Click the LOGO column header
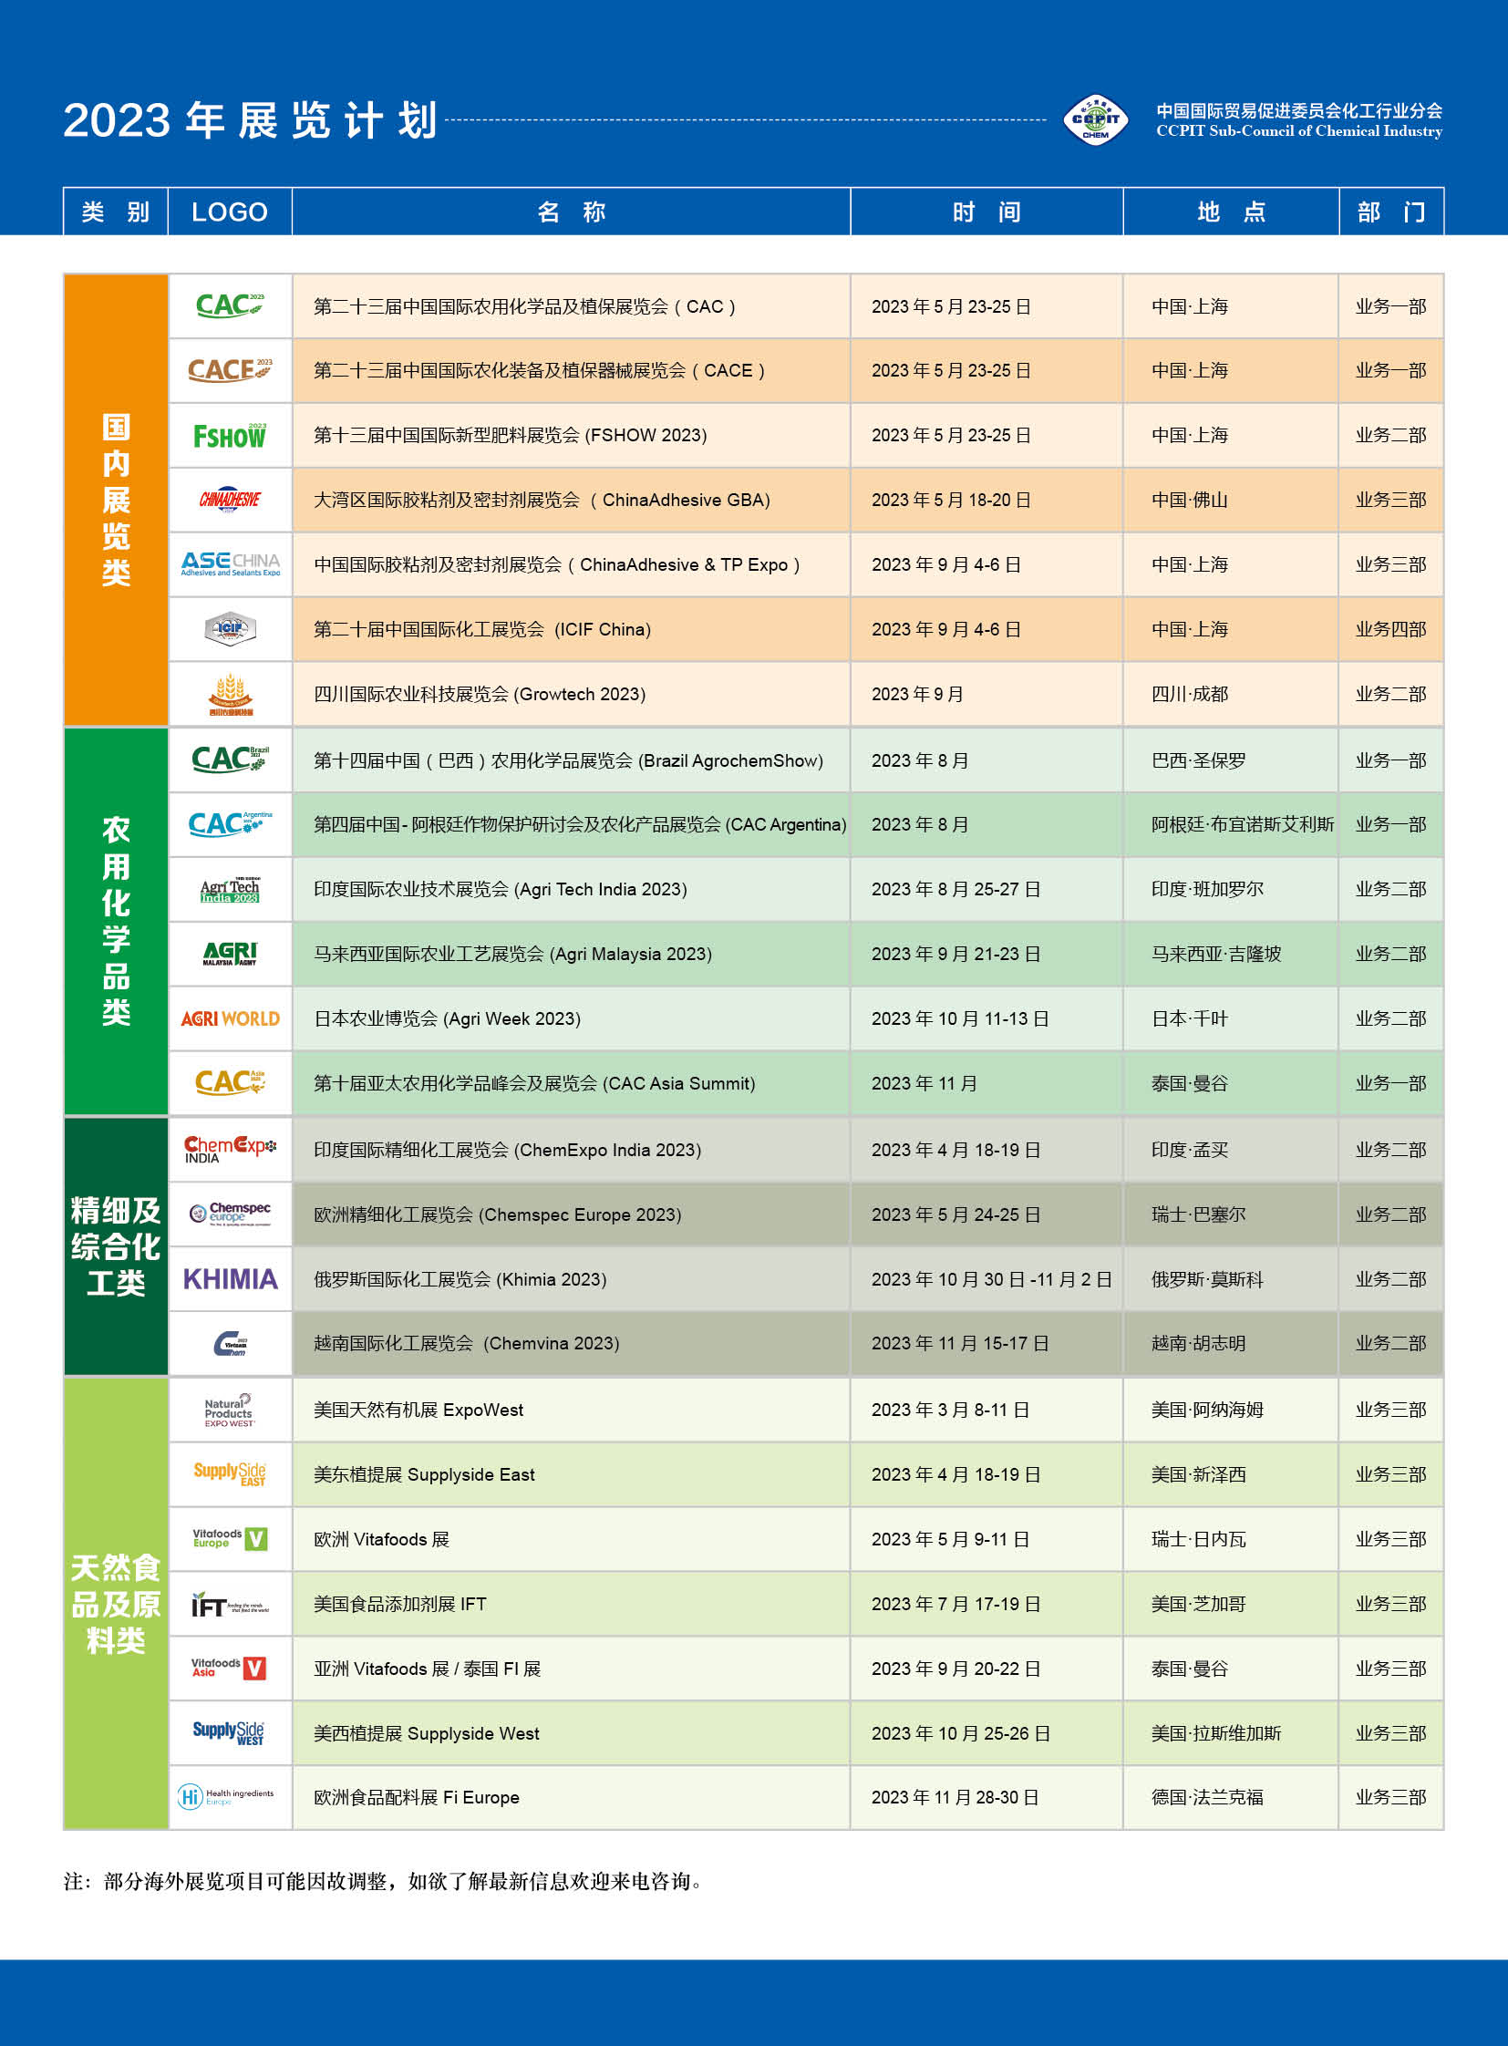Viewport: 1508px width, 2046px height. click(230, 212)
